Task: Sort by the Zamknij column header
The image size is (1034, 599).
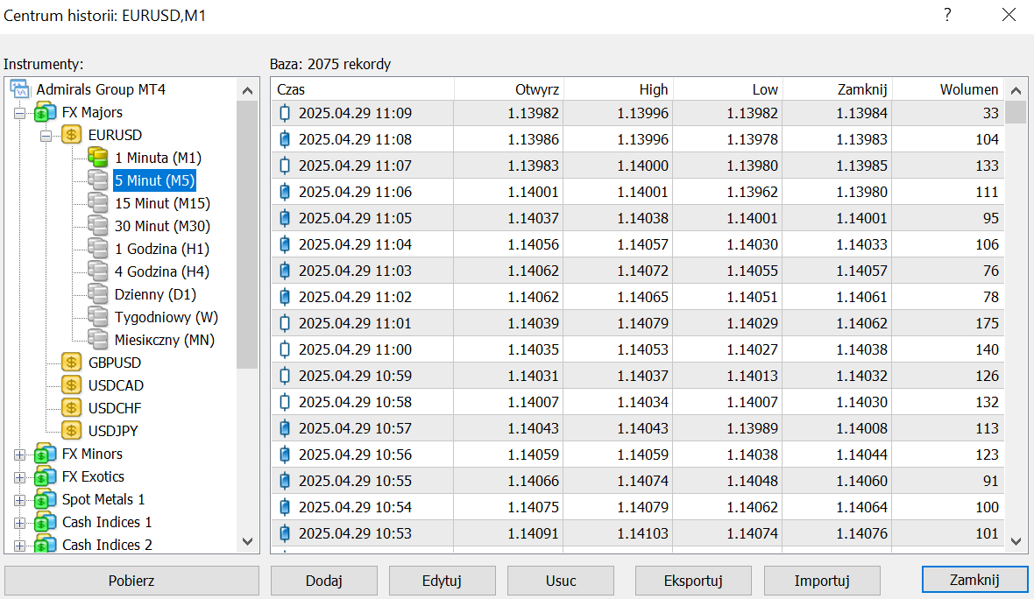Action: (838, 89)
